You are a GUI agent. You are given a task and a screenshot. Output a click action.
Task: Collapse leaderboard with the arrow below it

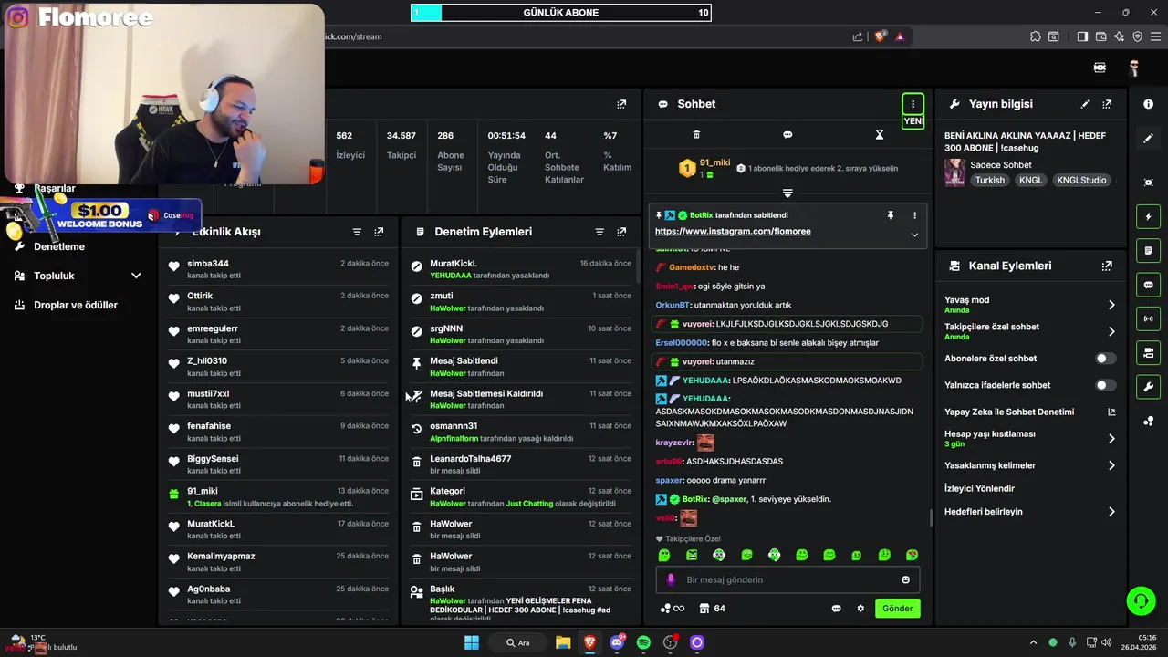pos(787,193)
